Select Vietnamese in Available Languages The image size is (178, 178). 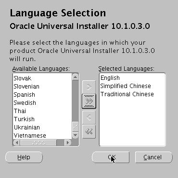[x=42, y=136]
